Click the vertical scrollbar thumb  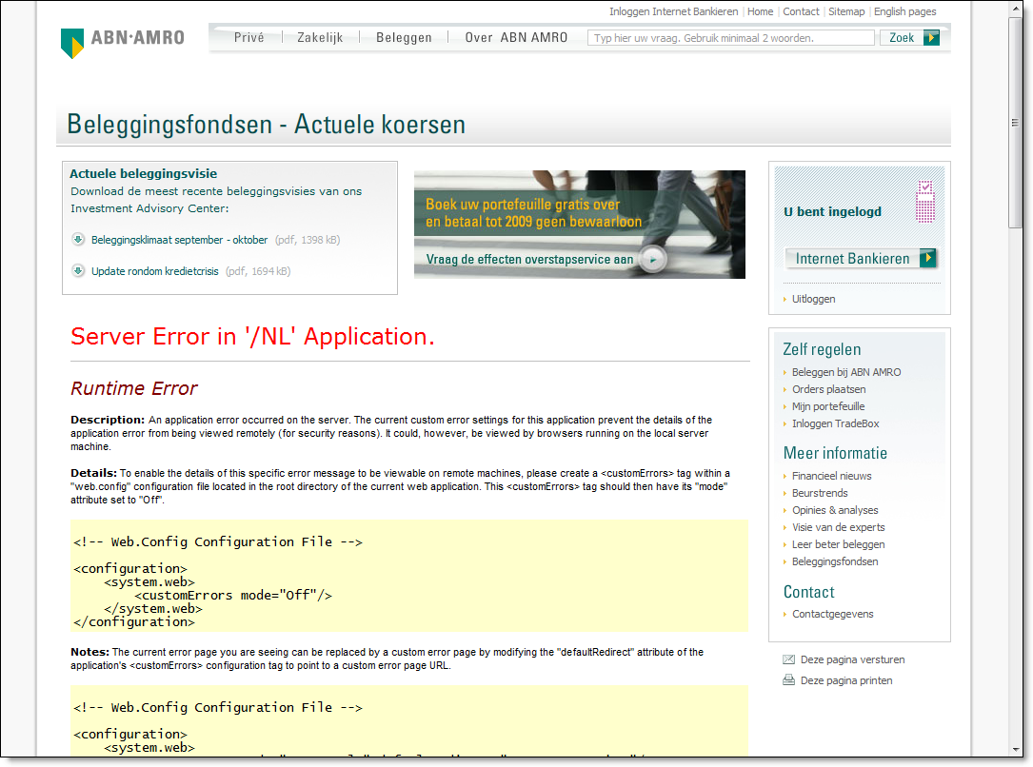pos(1015,123)
